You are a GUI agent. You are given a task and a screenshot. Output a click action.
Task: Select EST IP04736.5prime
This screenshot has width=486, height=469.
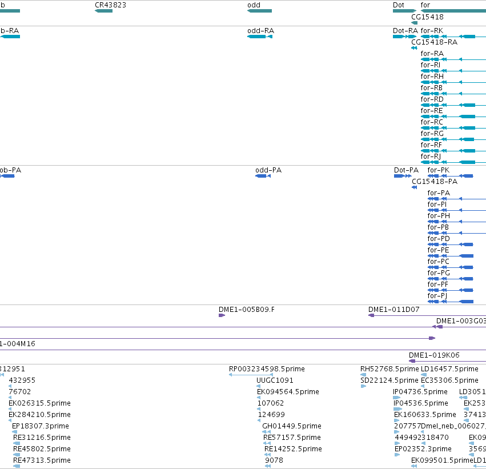click(x=397, y=398)
